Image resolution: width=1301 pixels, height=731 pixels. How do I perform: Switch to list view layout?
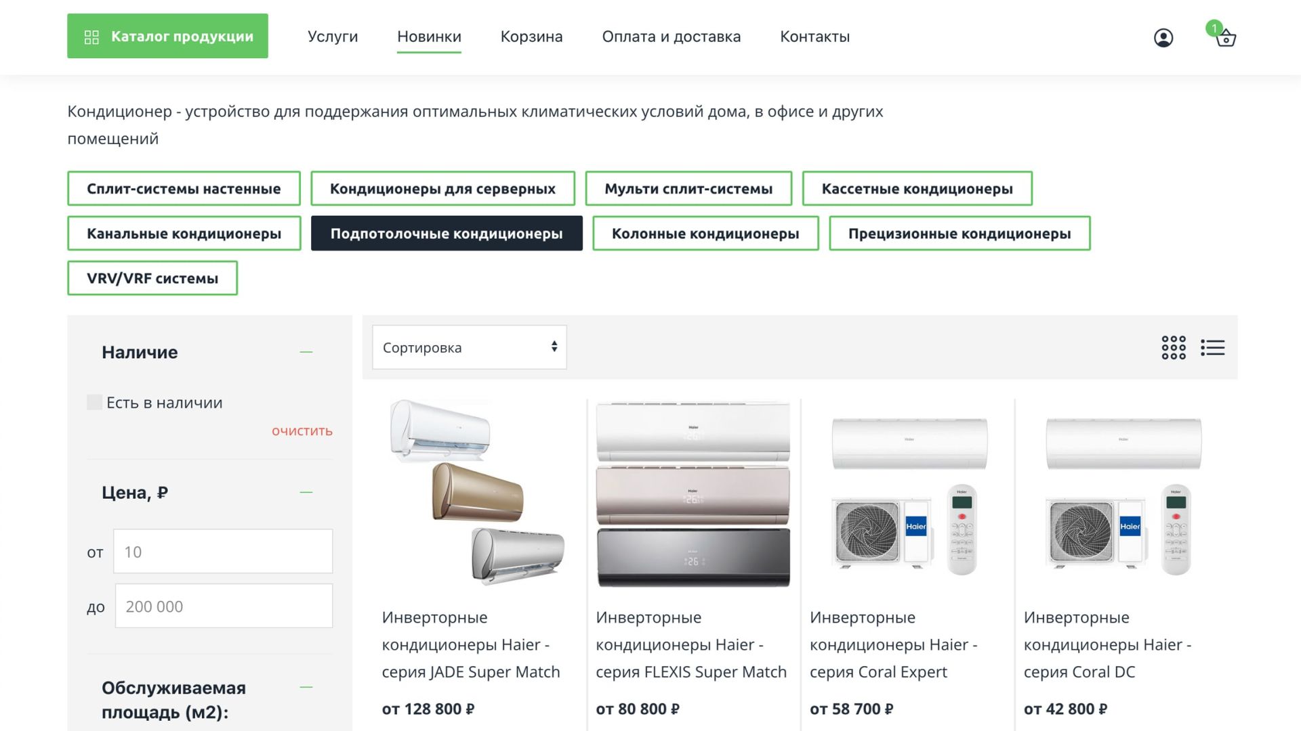(1212, 347)
